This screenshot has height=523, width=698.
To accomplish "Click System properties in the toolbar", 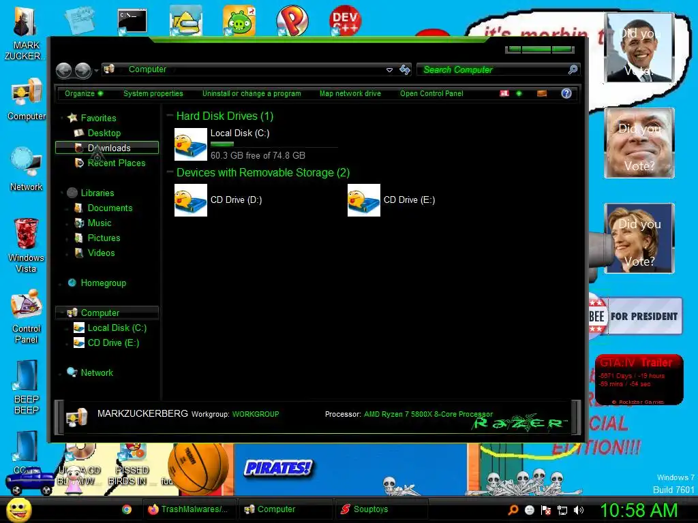I will pos(153,93).
